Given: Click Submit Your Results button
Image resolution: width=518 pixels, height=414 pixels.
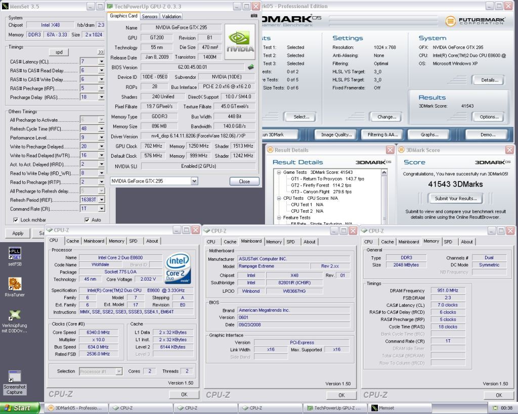Looking at the screenshot, I should point(456,199).
